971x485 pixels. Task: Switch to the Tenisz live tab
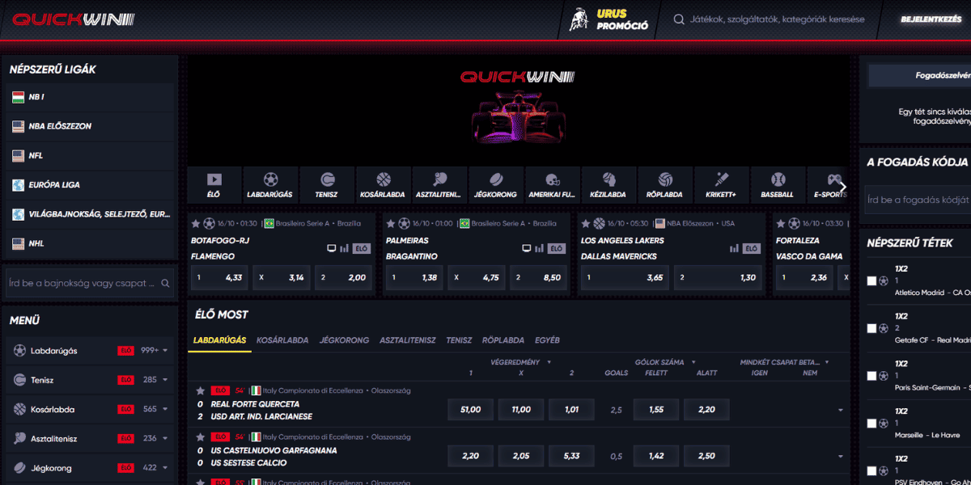(x=459, y=340)
